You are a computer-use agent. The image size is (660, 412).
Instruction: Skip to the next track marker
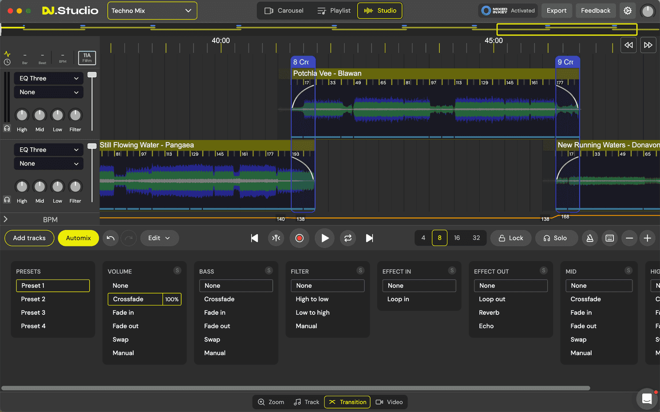[369, 238]
